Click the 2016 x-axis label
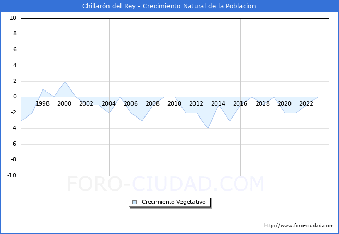The height and width of the screenshot is (234, 339). pyautogui.click(x=240, y=104)
